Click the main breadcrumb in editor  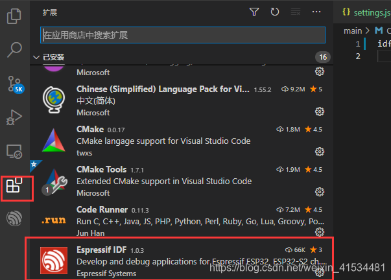(x=353, y=30)
